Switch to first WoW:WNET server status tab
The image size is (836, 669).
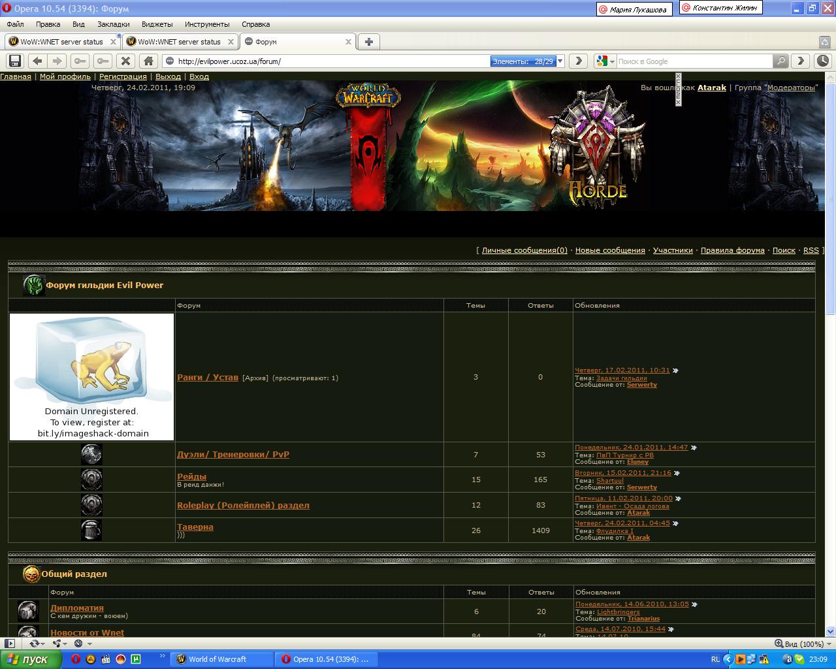tap(62, 42)
